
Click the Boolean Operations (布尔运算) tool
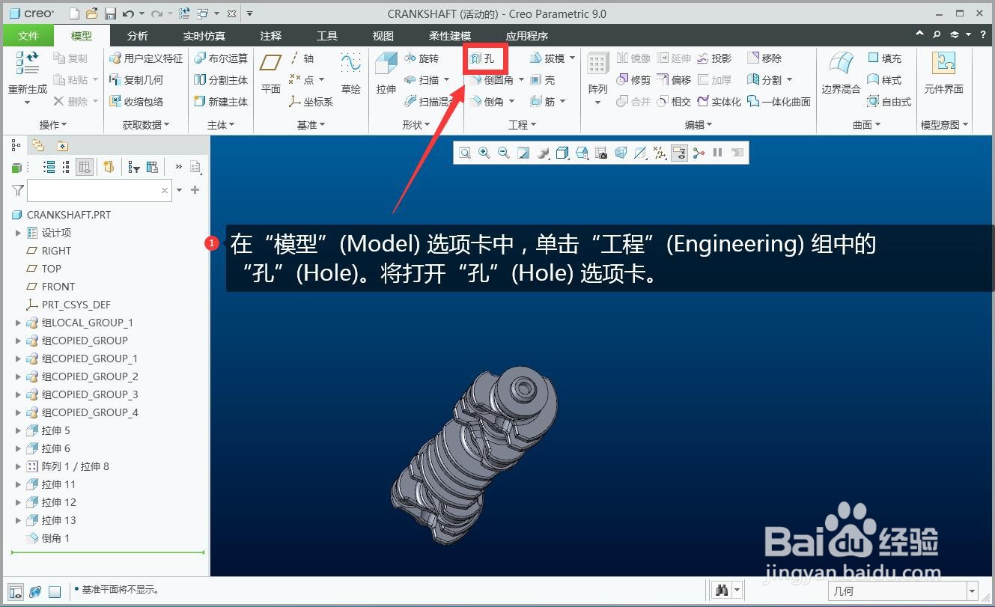click(221, 58)
